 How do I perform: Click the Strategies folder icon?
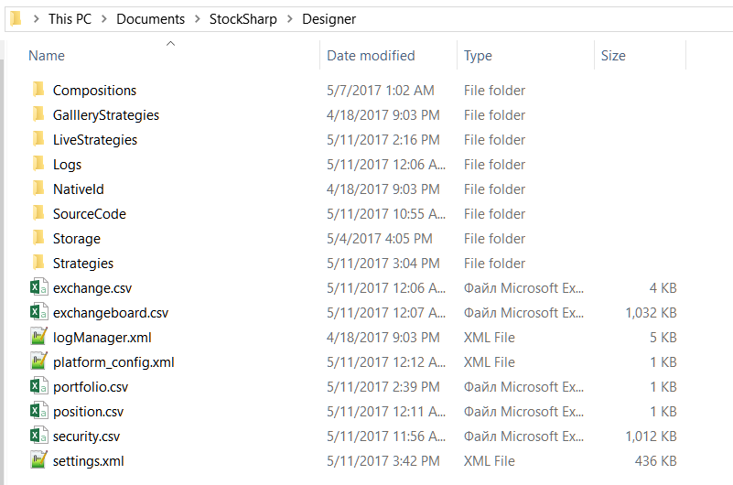[x=38, y=263]
